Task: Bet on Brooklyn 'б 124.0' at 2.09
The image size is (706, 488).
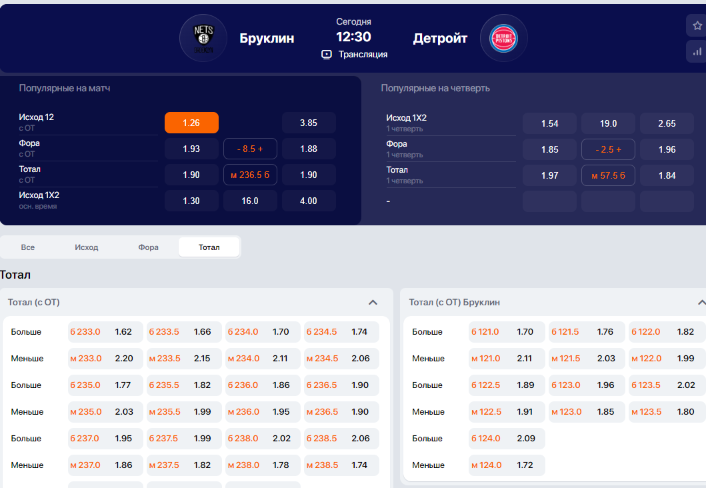Action: 507,438
